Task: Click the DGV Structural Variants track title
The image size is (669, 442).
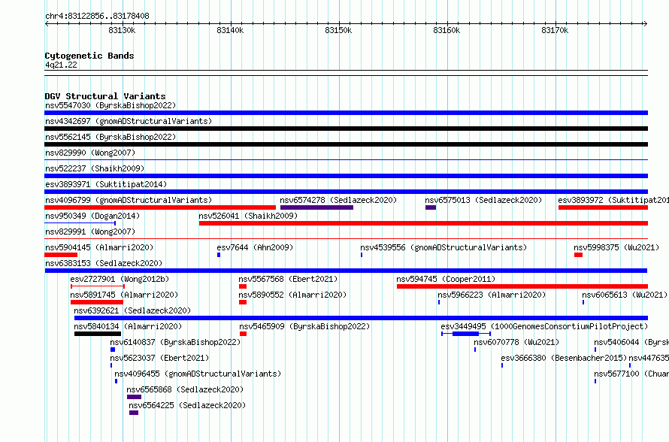Action: [x=105, y=96]
